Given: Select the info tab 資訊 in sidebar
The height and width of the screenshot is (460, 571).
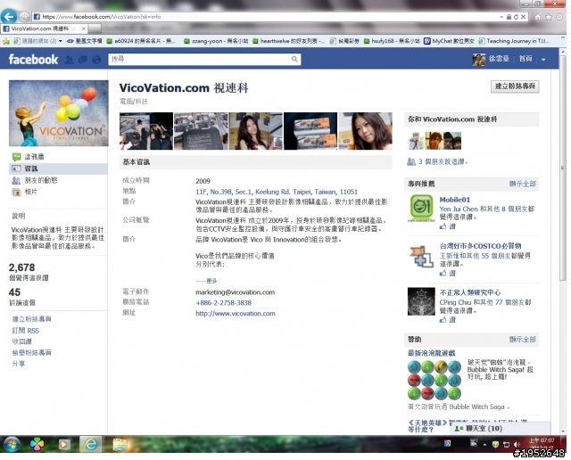Looking at the screenshot, I should tap(58, 168).
